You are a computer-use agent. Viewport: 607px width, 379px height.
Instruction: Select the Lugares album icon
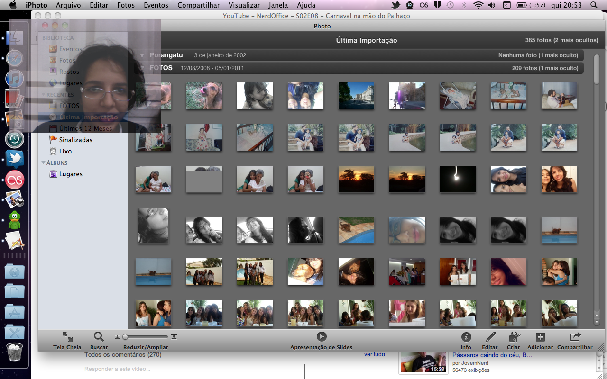53,174
